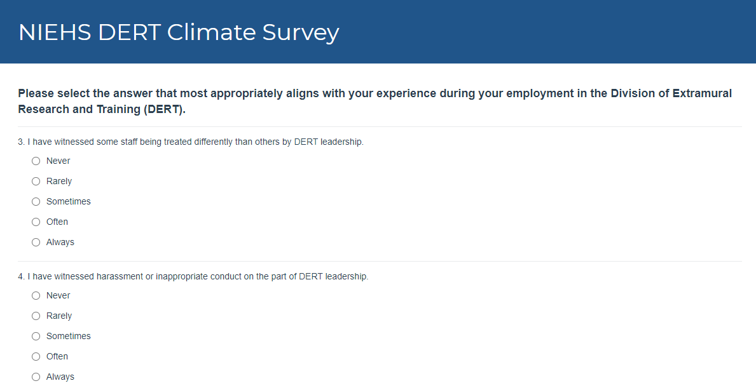Choose Rarely radio button for differential treatment question

[36, 182]
